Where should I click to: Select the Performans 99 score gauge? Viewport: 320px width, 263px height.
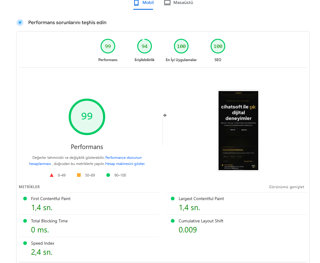click(108, 46)
